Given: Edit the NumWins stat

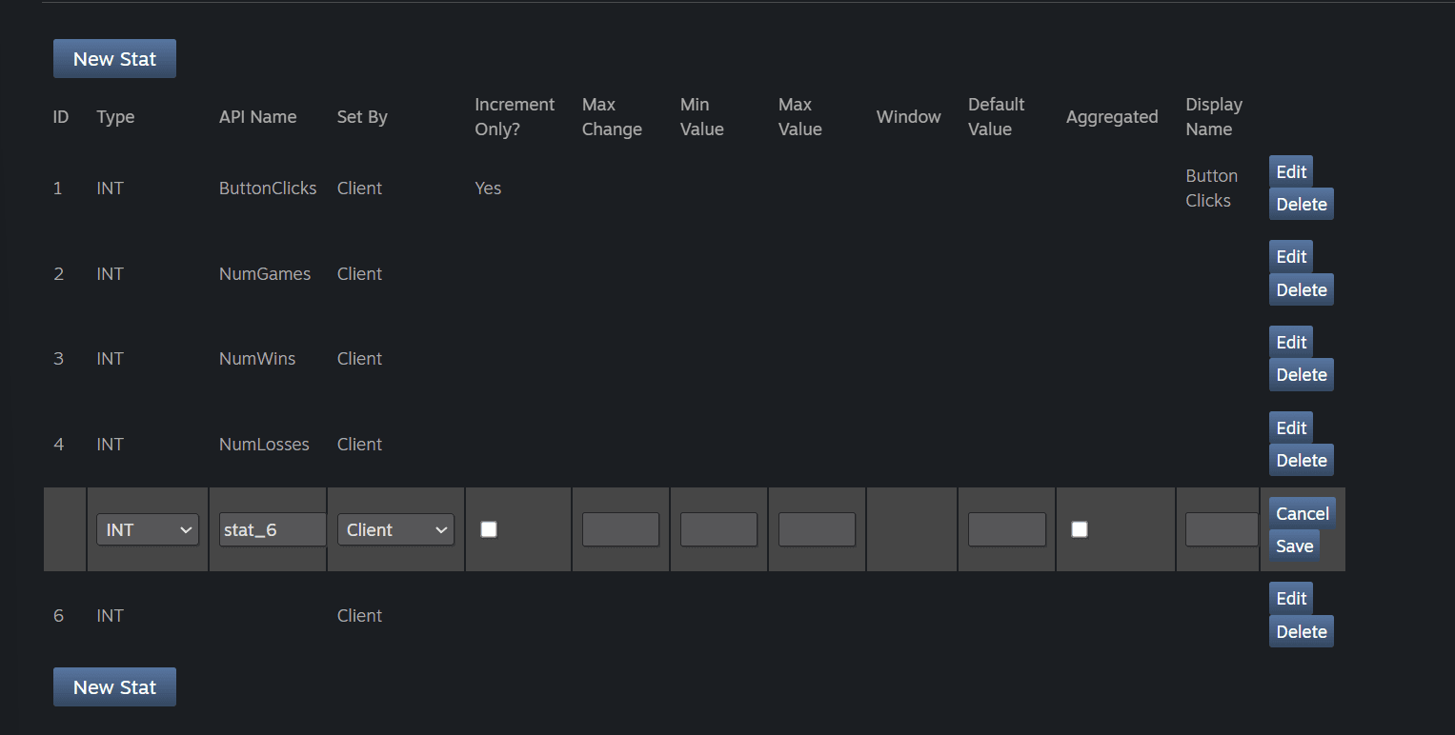Looking at the screenshot, I should (1291, 341).
